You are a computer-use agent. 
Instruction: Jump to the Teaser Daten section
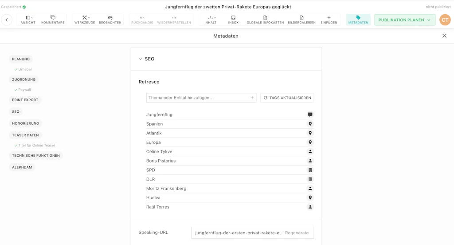click(25, 135)
